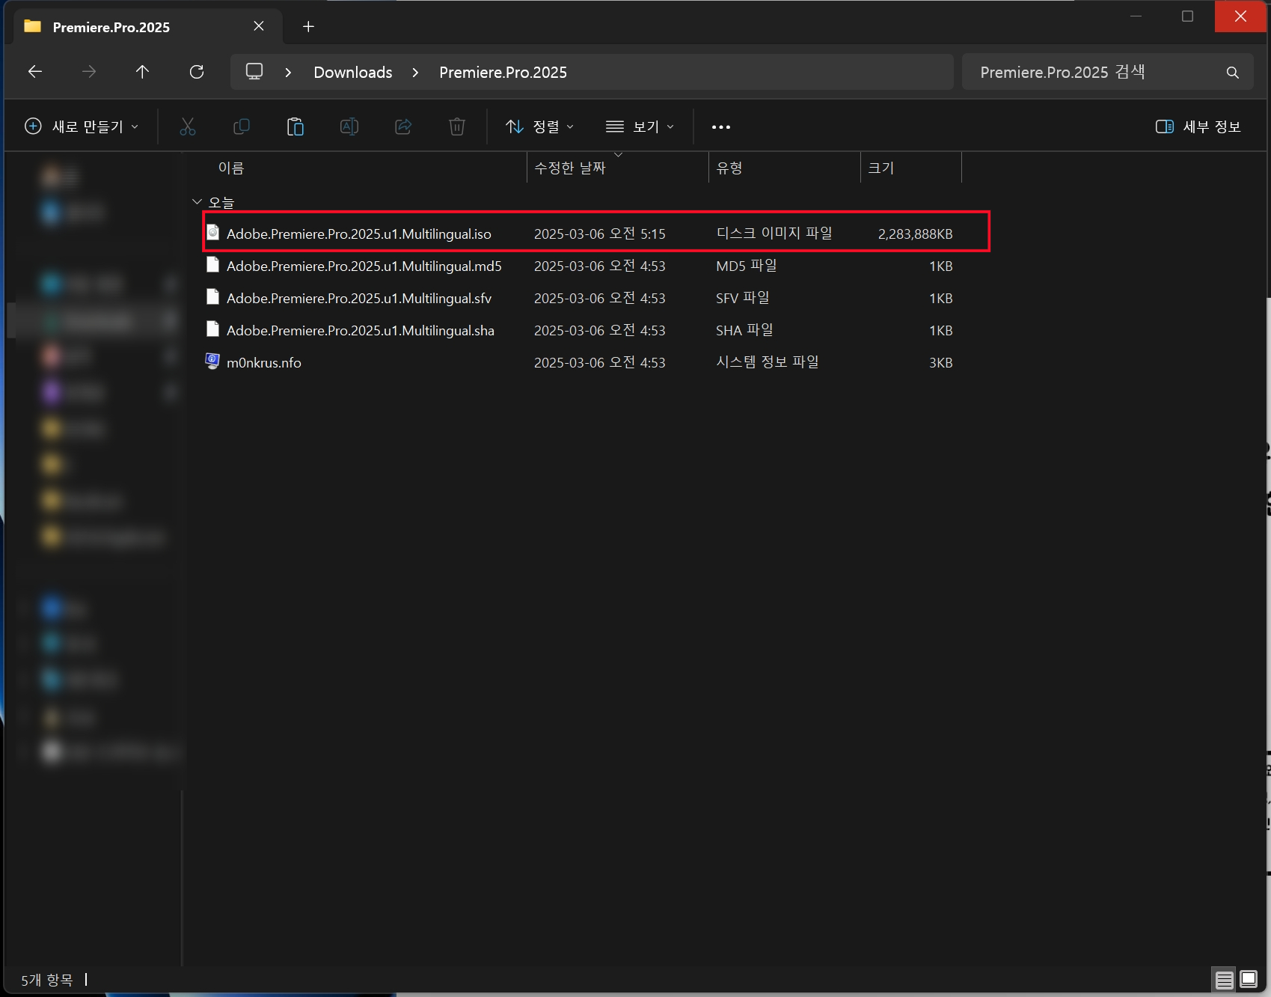Click the Share icon in toolbar
Screen dimensions: 1271x997
(x=403, y=126)
